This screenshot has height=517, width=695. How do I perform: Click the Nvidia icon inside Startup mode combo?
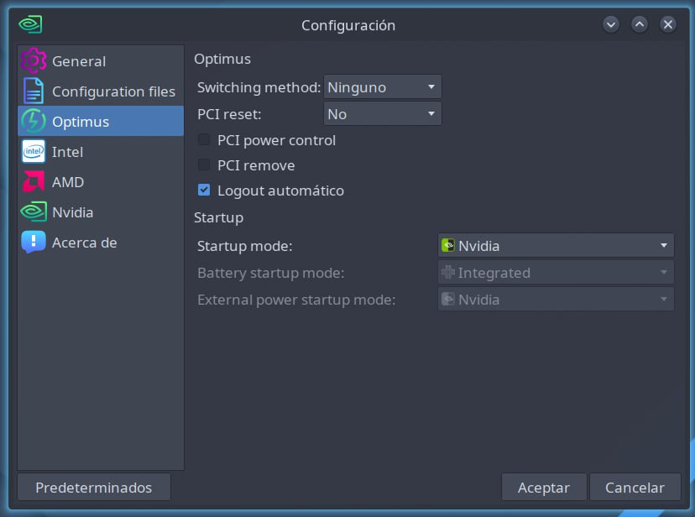448,245
